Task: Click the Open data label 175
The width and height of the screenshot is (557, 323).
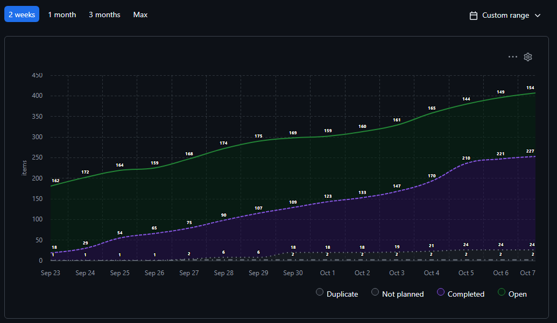Action: point(258,136)
